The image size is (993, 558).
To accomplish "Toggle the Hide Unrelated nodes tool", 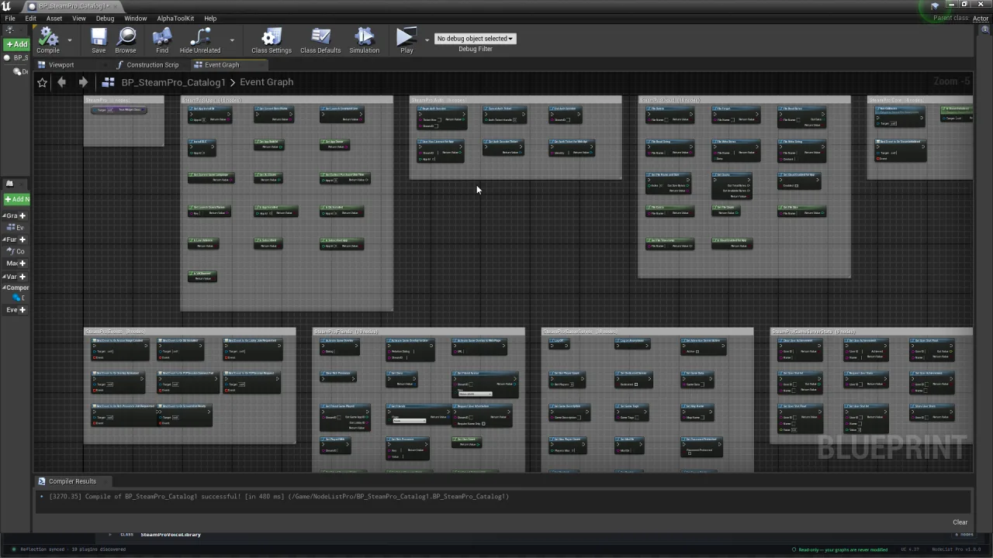I will click(200, 40).
